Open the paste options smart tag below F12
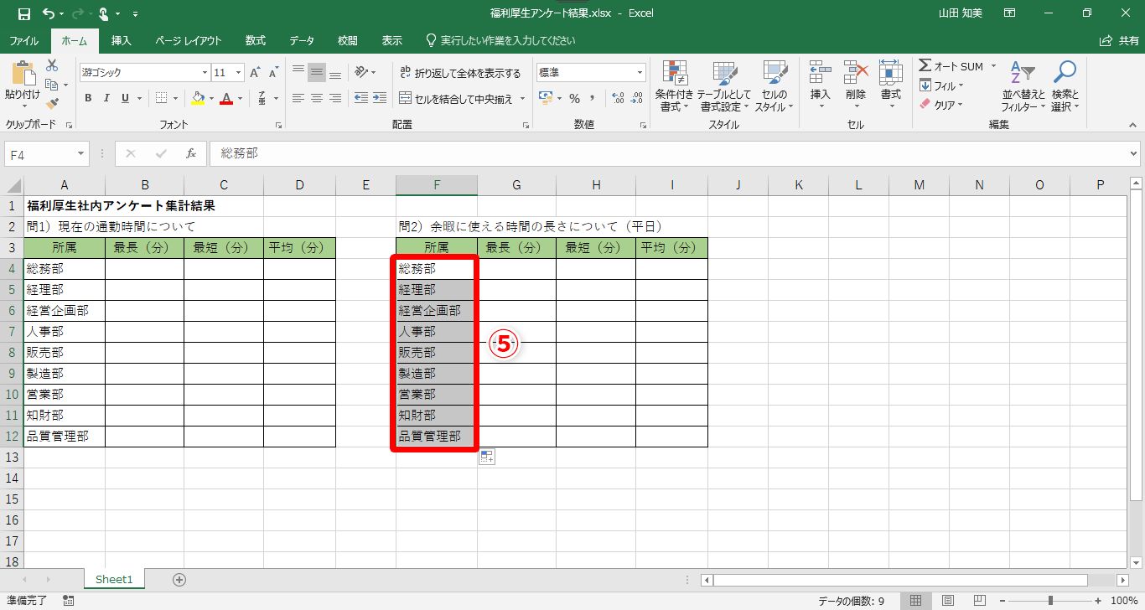Viewport: 1145px width, 610px height. coord(487,457)
